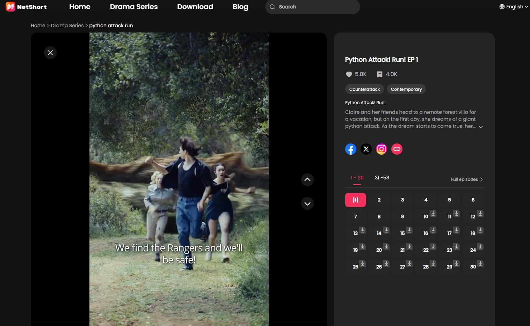Select the Counterattack tag
The image size is (530, 326).
click(364, 89)
